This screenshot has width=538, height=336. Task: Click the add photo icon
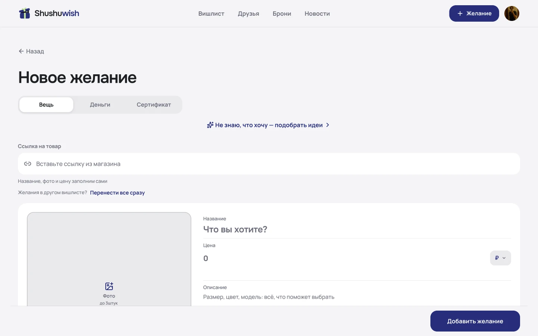click(x=109, y=286)
